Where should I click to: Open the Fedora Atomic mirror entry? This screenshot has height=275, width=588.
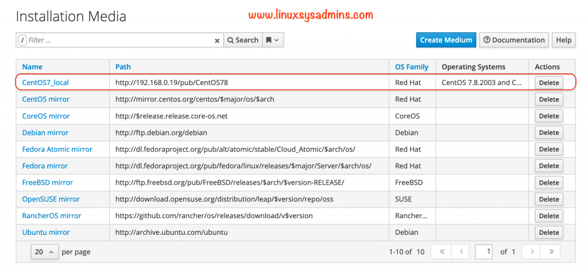pos(57,149)
